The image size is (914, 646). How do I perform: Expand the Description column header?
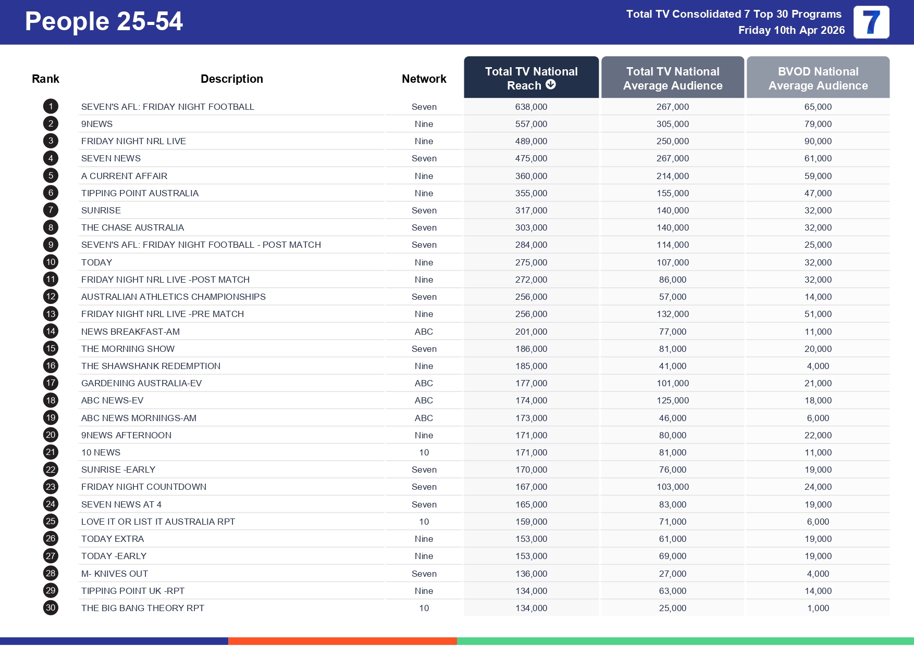232,78
